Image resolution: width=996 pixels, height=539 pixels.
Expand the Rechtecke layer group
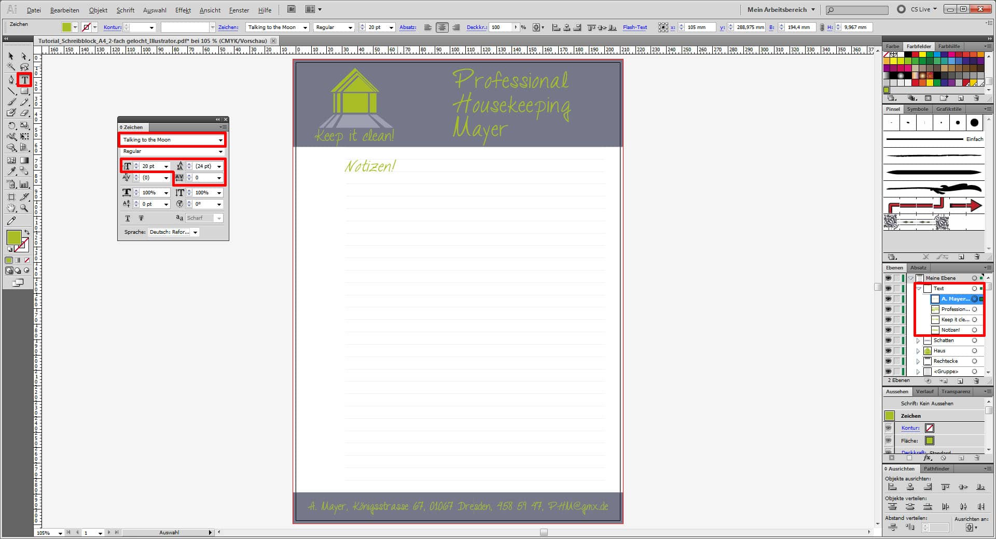918,361
